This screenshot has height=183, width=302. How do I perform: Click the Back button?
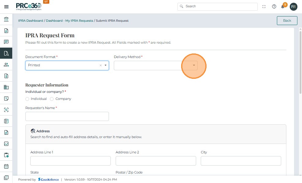[287, 20]
